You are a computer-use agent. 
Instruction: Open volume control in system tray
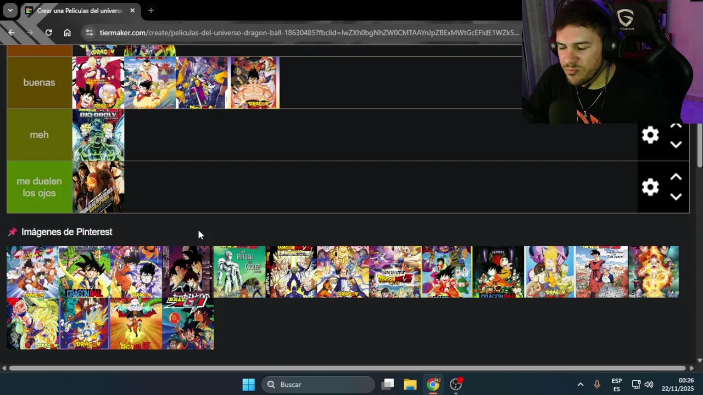pyautogui.click(x=649, y=385)
